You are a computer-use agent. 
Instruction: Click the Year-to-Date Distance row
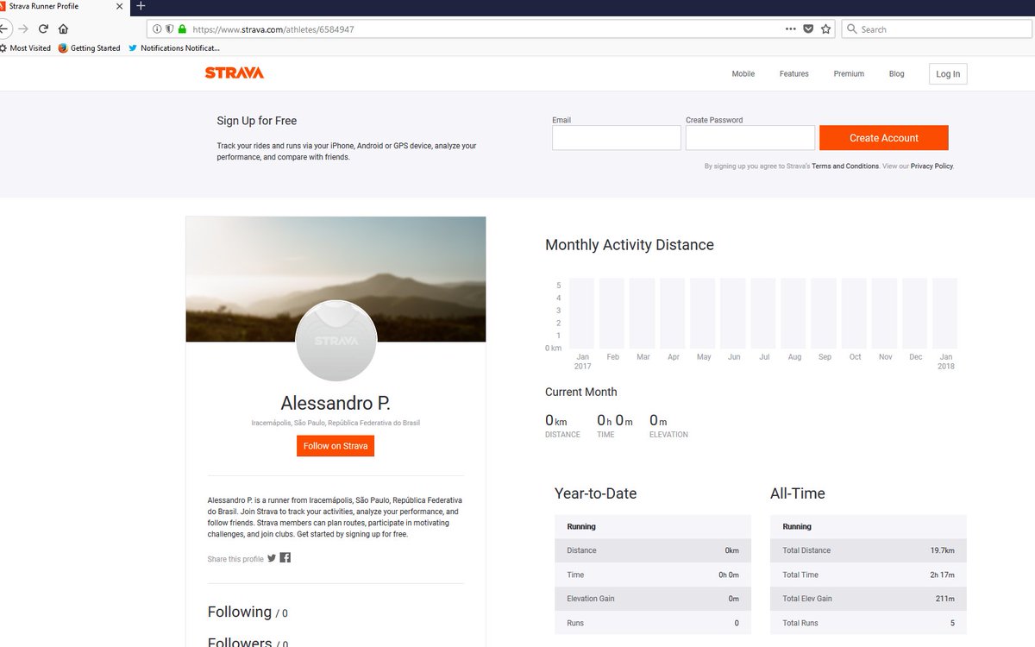pyautogui.click(x=653, y=550)
